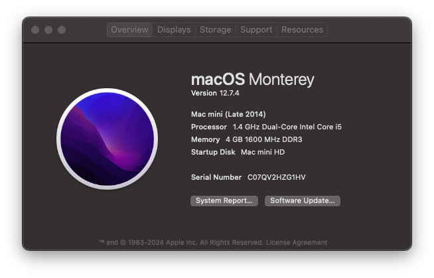Click the Software Update... button

[302, 201]
